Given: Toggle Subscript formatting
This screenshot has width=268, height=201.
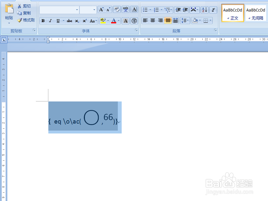Looking at the screenshot, I should tap(77, 21).
